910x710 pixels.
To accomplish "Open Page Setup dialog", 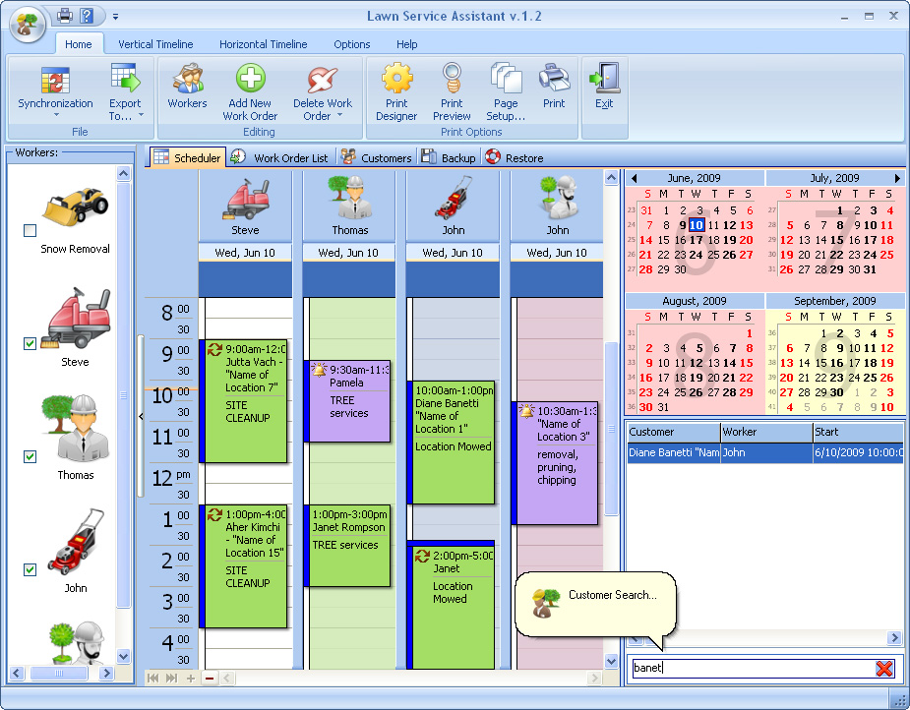I will 506,80.
